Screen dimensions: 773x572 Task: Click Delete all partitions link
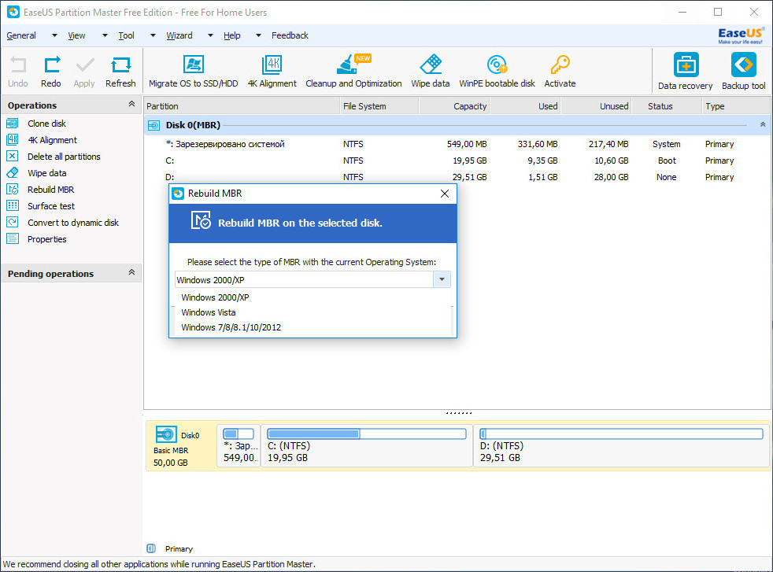click(64, 157)
